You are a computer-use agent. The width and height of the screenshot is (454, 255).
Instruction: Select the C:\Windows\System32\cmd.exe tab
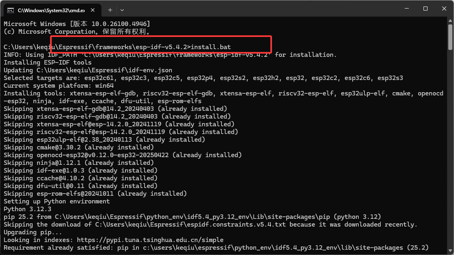[x=51, y=9]
